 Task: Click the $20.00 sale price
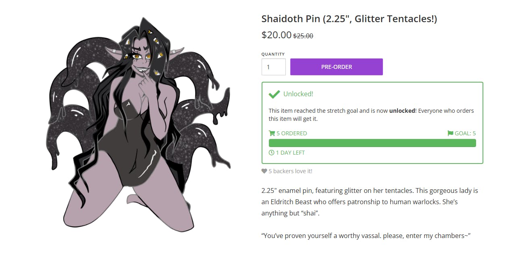point(276,35)
